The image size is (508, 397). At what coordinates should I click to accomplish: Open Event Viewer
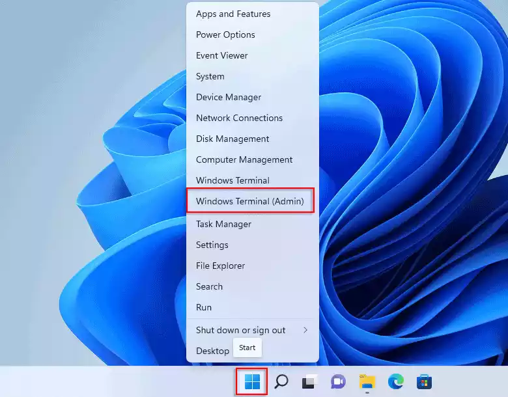pyautogui.click(x=221, y=55)
